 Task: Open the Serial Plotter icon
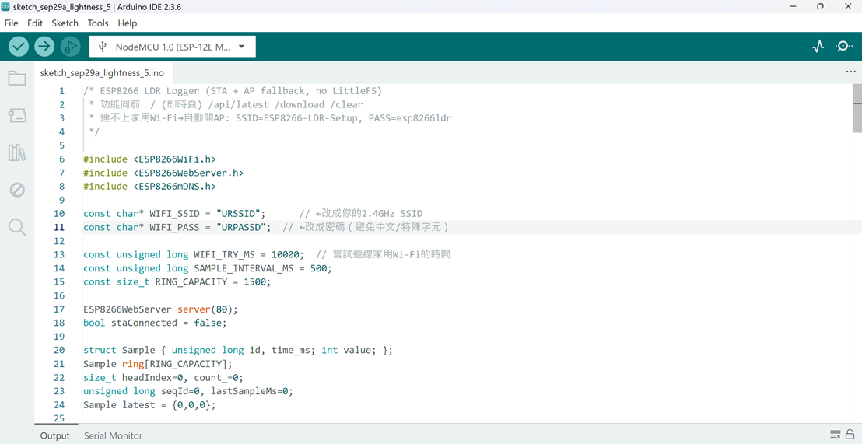(818, 47)
